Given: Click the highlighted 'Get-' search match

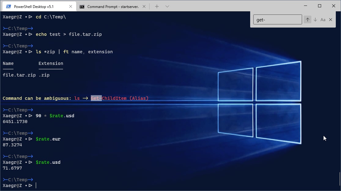Looking at the screenshot, I should (x=96, y=98).
